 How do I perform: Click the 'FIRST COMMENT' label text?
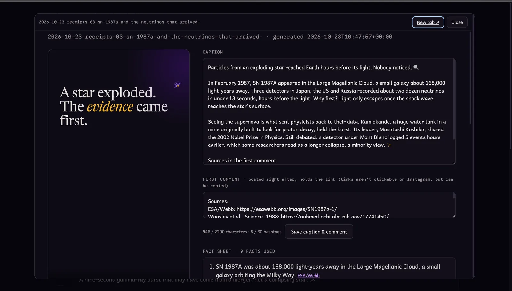pos(221,179)
